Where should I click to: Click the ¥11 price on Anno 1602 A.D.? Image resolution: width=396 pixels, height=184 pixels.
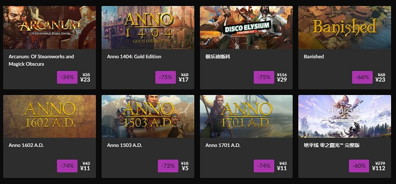point(85,168)
